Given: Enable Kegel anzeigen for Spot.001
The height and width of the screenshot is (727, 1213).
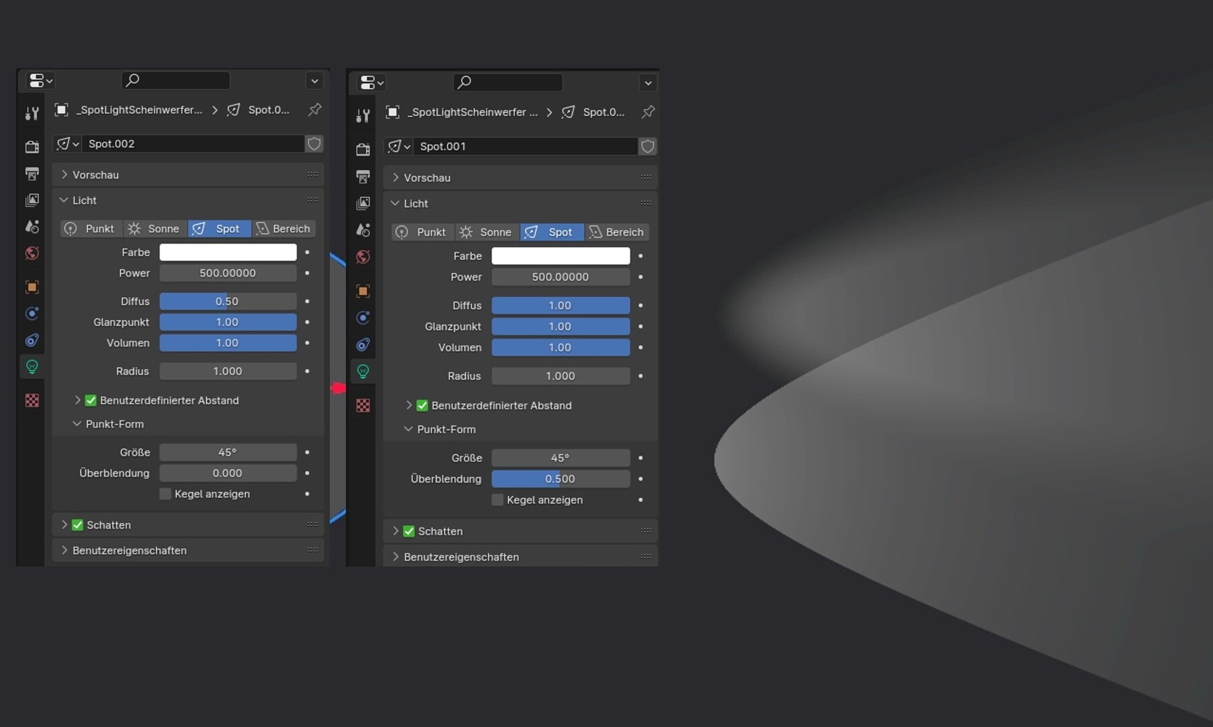Looking at the screenshot, I should click(498, 499).
